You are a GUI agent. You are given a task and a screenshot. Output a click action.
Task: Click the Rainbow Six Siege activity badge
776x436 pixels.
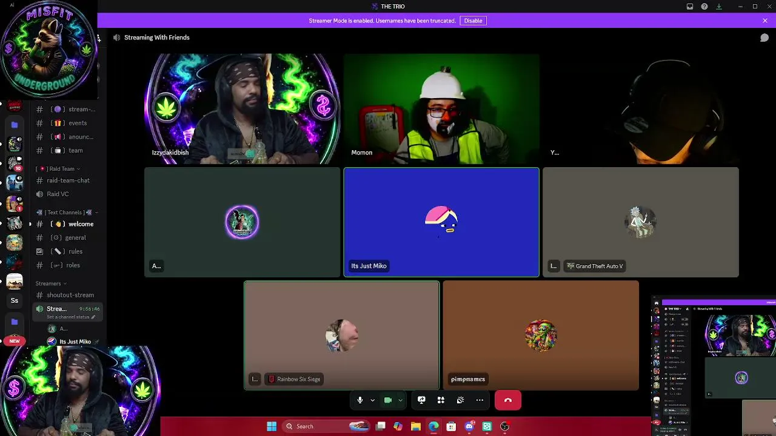pos(294,379)
